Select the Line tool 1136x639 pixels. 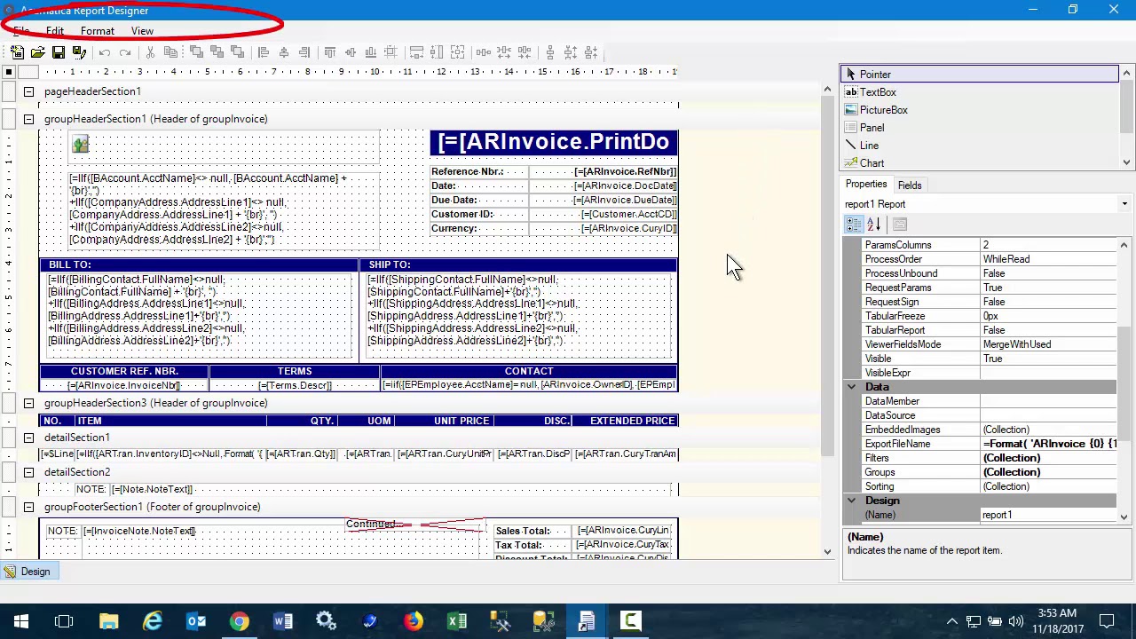point(980,146)
